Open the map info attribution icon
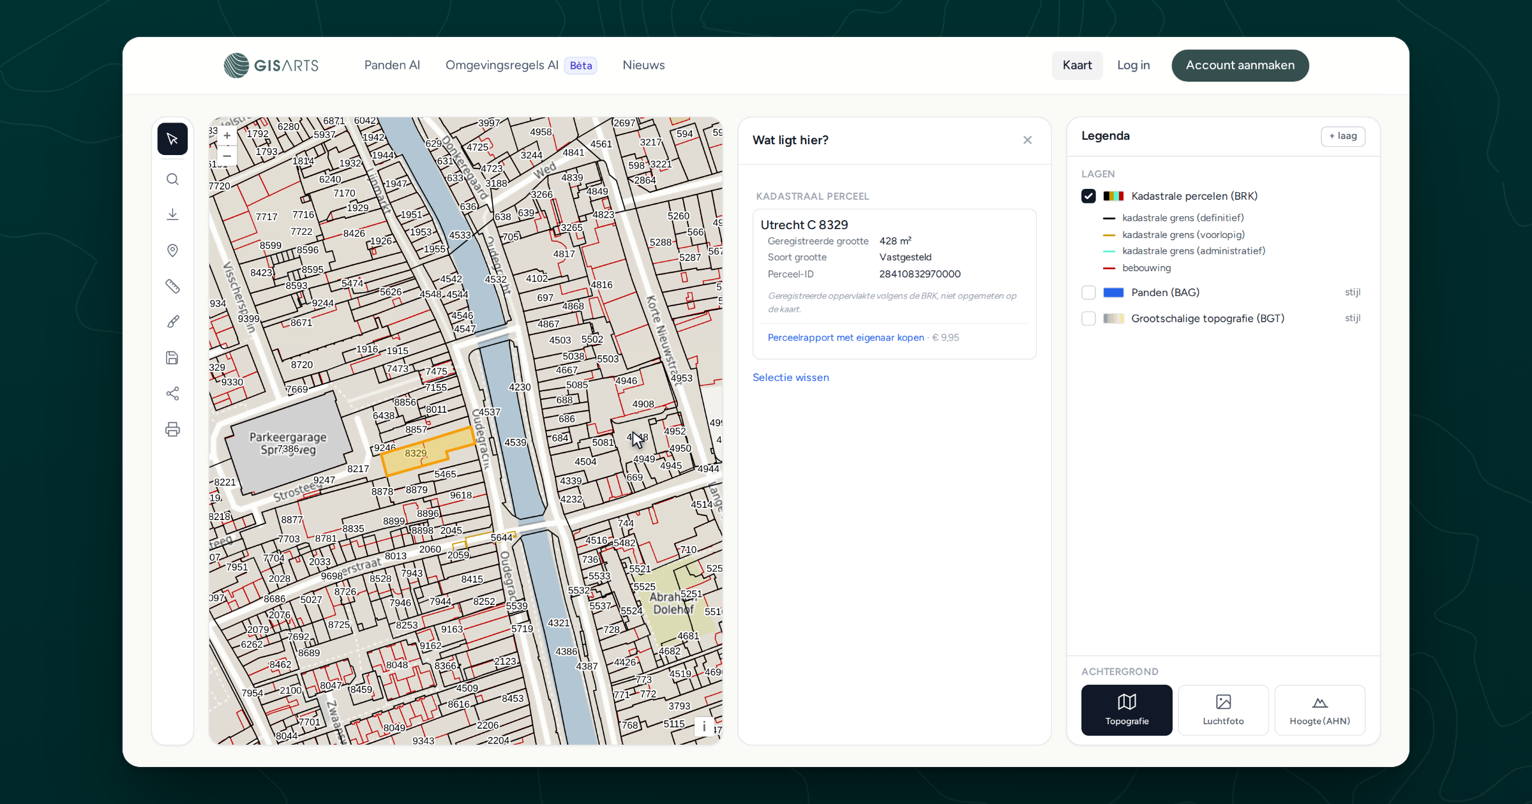 [704, 727]
